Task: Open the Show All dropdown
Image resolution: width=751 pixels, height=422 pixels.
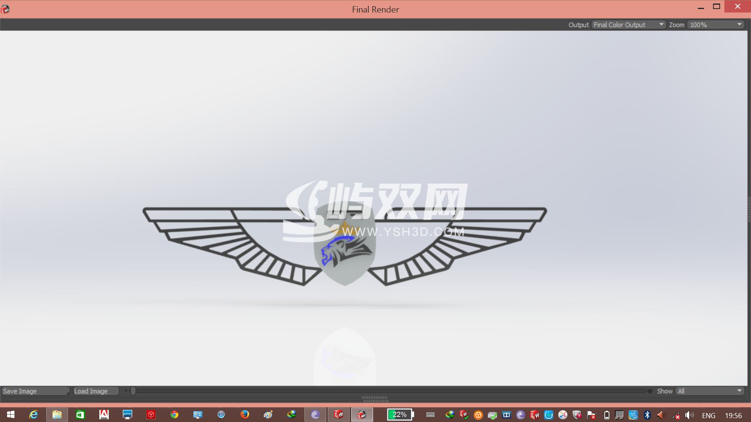Action: pyautogui.click(x=710, y=391)
